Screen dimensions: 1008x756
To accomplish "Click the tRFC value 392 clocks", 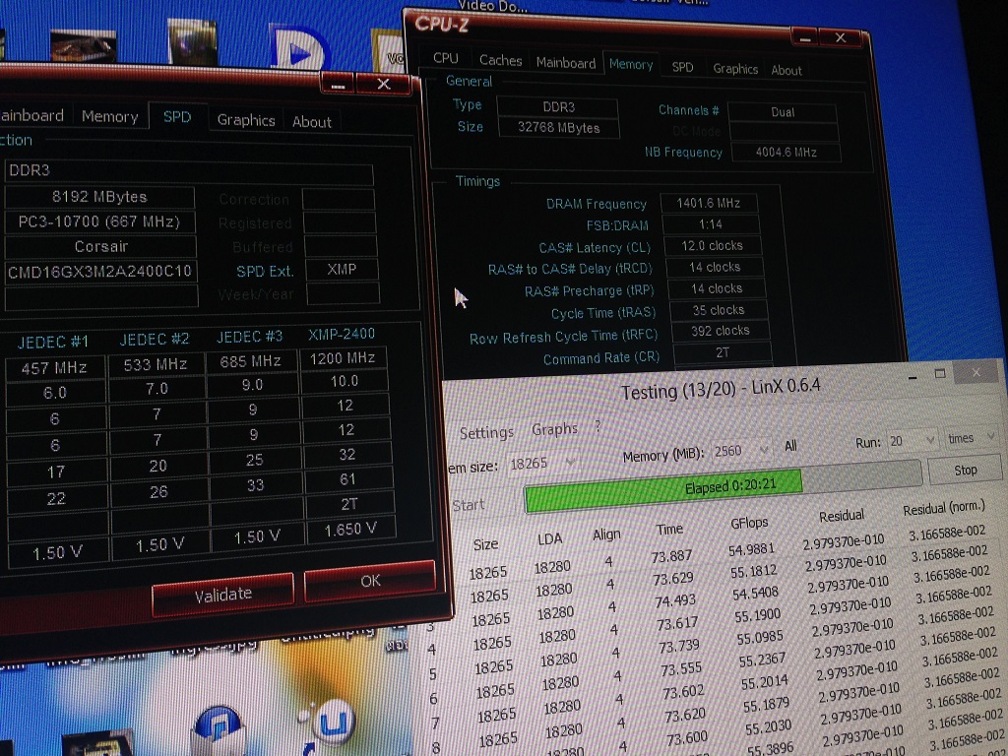I will coord(720,331).
